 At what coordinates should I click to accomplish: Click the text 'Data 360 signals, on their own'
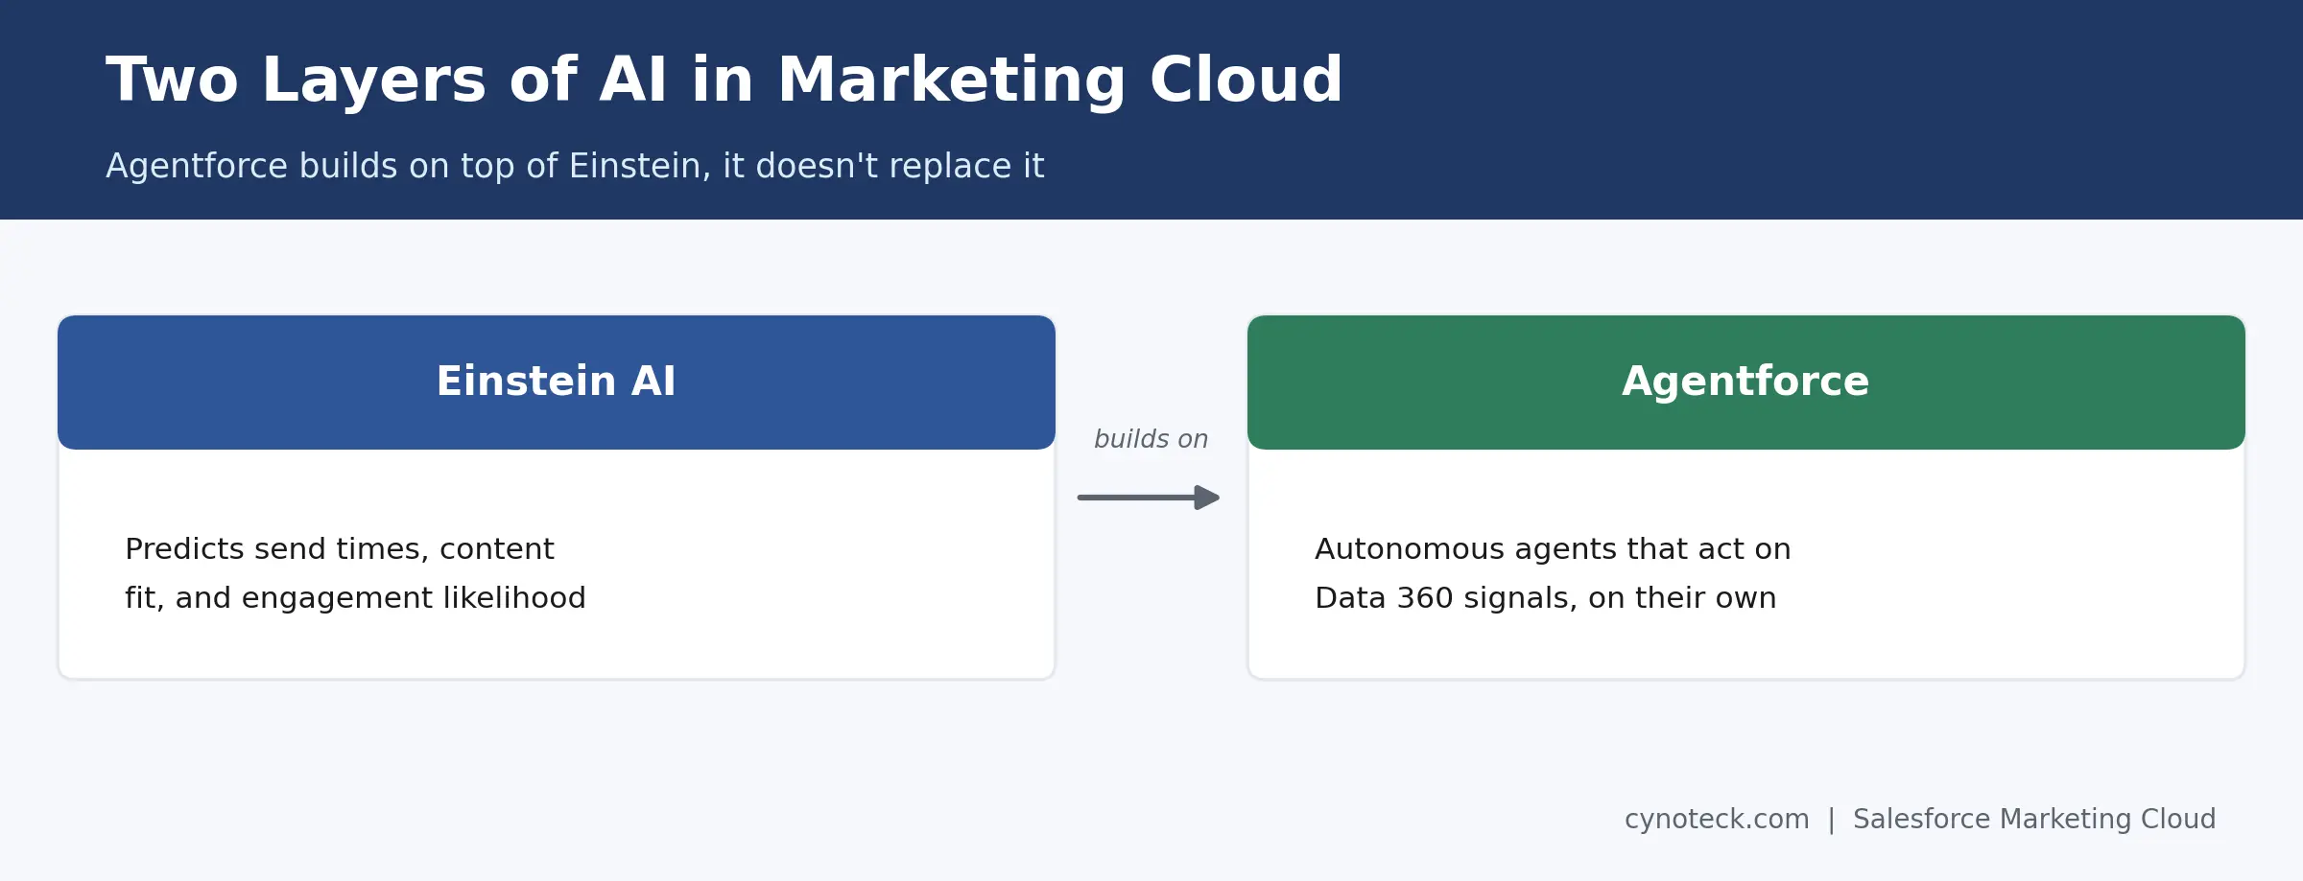(x=1546, y=598)
